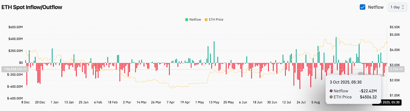Click the ETH Price legend text
Viewport: 410px width, 111px height.
pyautogui.click(x=216, y=20)
